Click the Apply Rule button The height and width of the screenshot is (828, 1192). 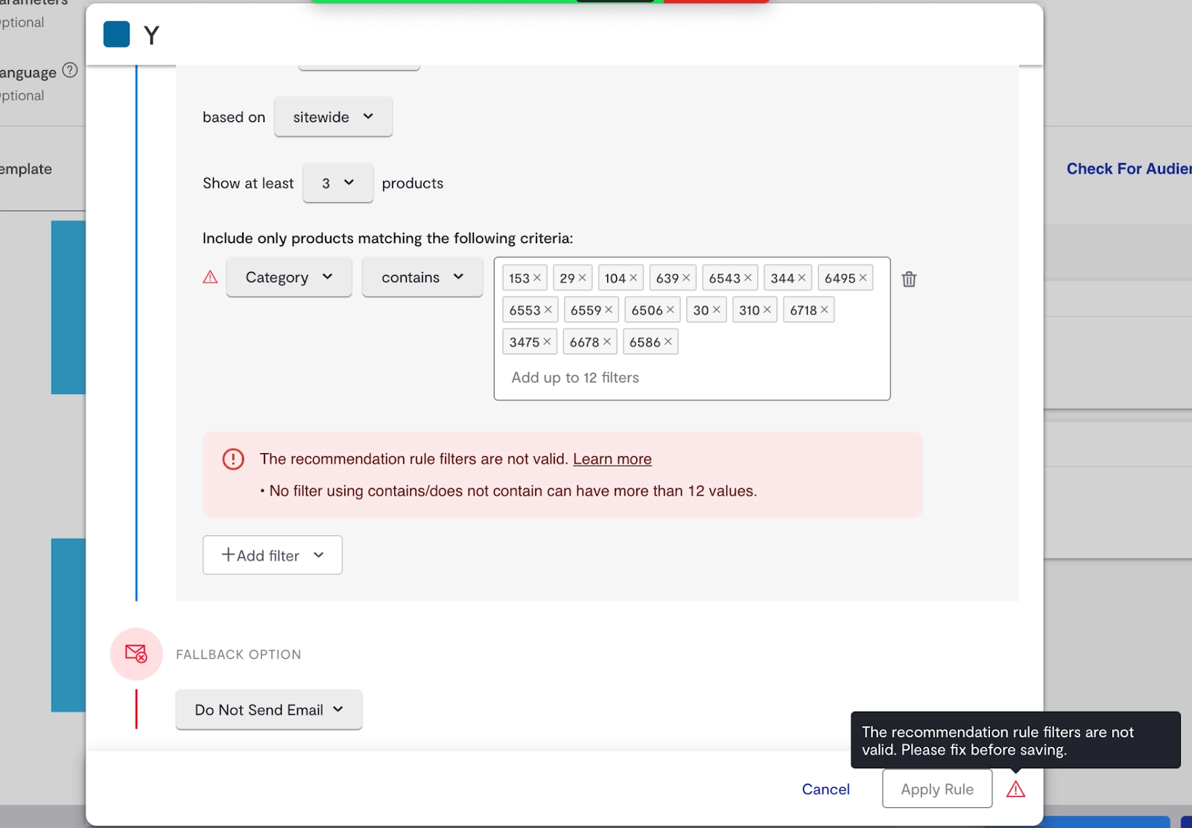936,789
